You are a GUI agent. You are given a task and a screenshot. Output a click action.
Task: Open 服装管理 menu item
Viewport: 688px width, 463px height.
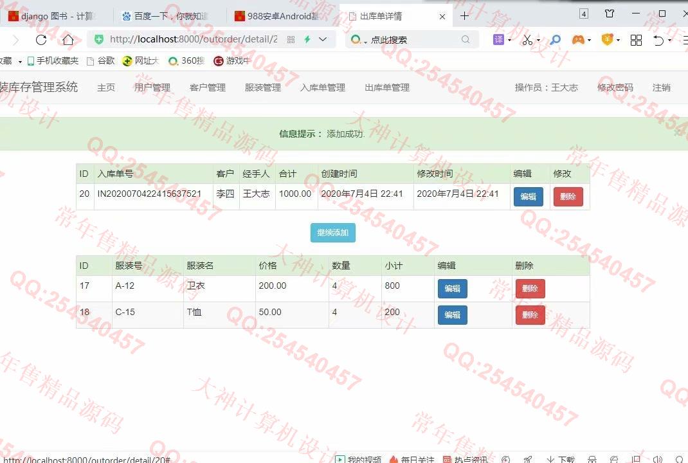coord(263,87)
